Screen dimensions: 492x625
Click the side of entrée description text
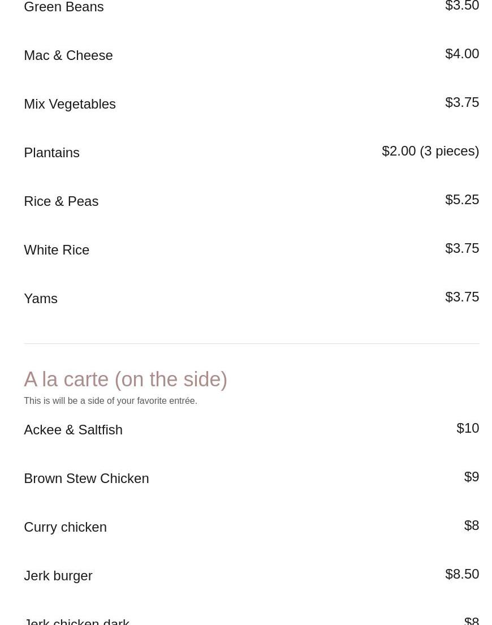(x=110, y=401)
